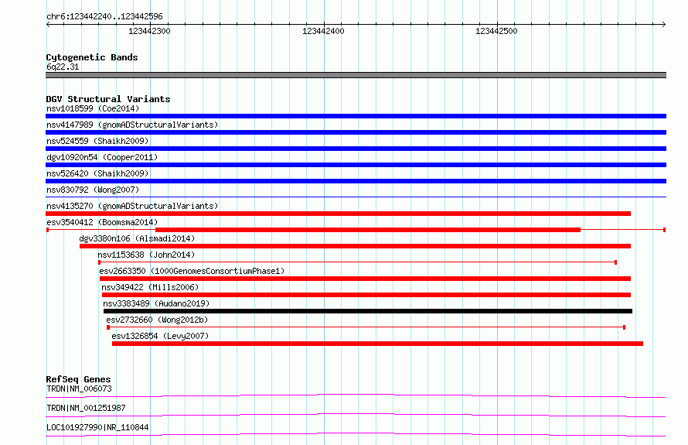This screenshot has height=445, width=688.
Task: Click the red bar under nsv4135270
Action: click(x=338, y=214)
